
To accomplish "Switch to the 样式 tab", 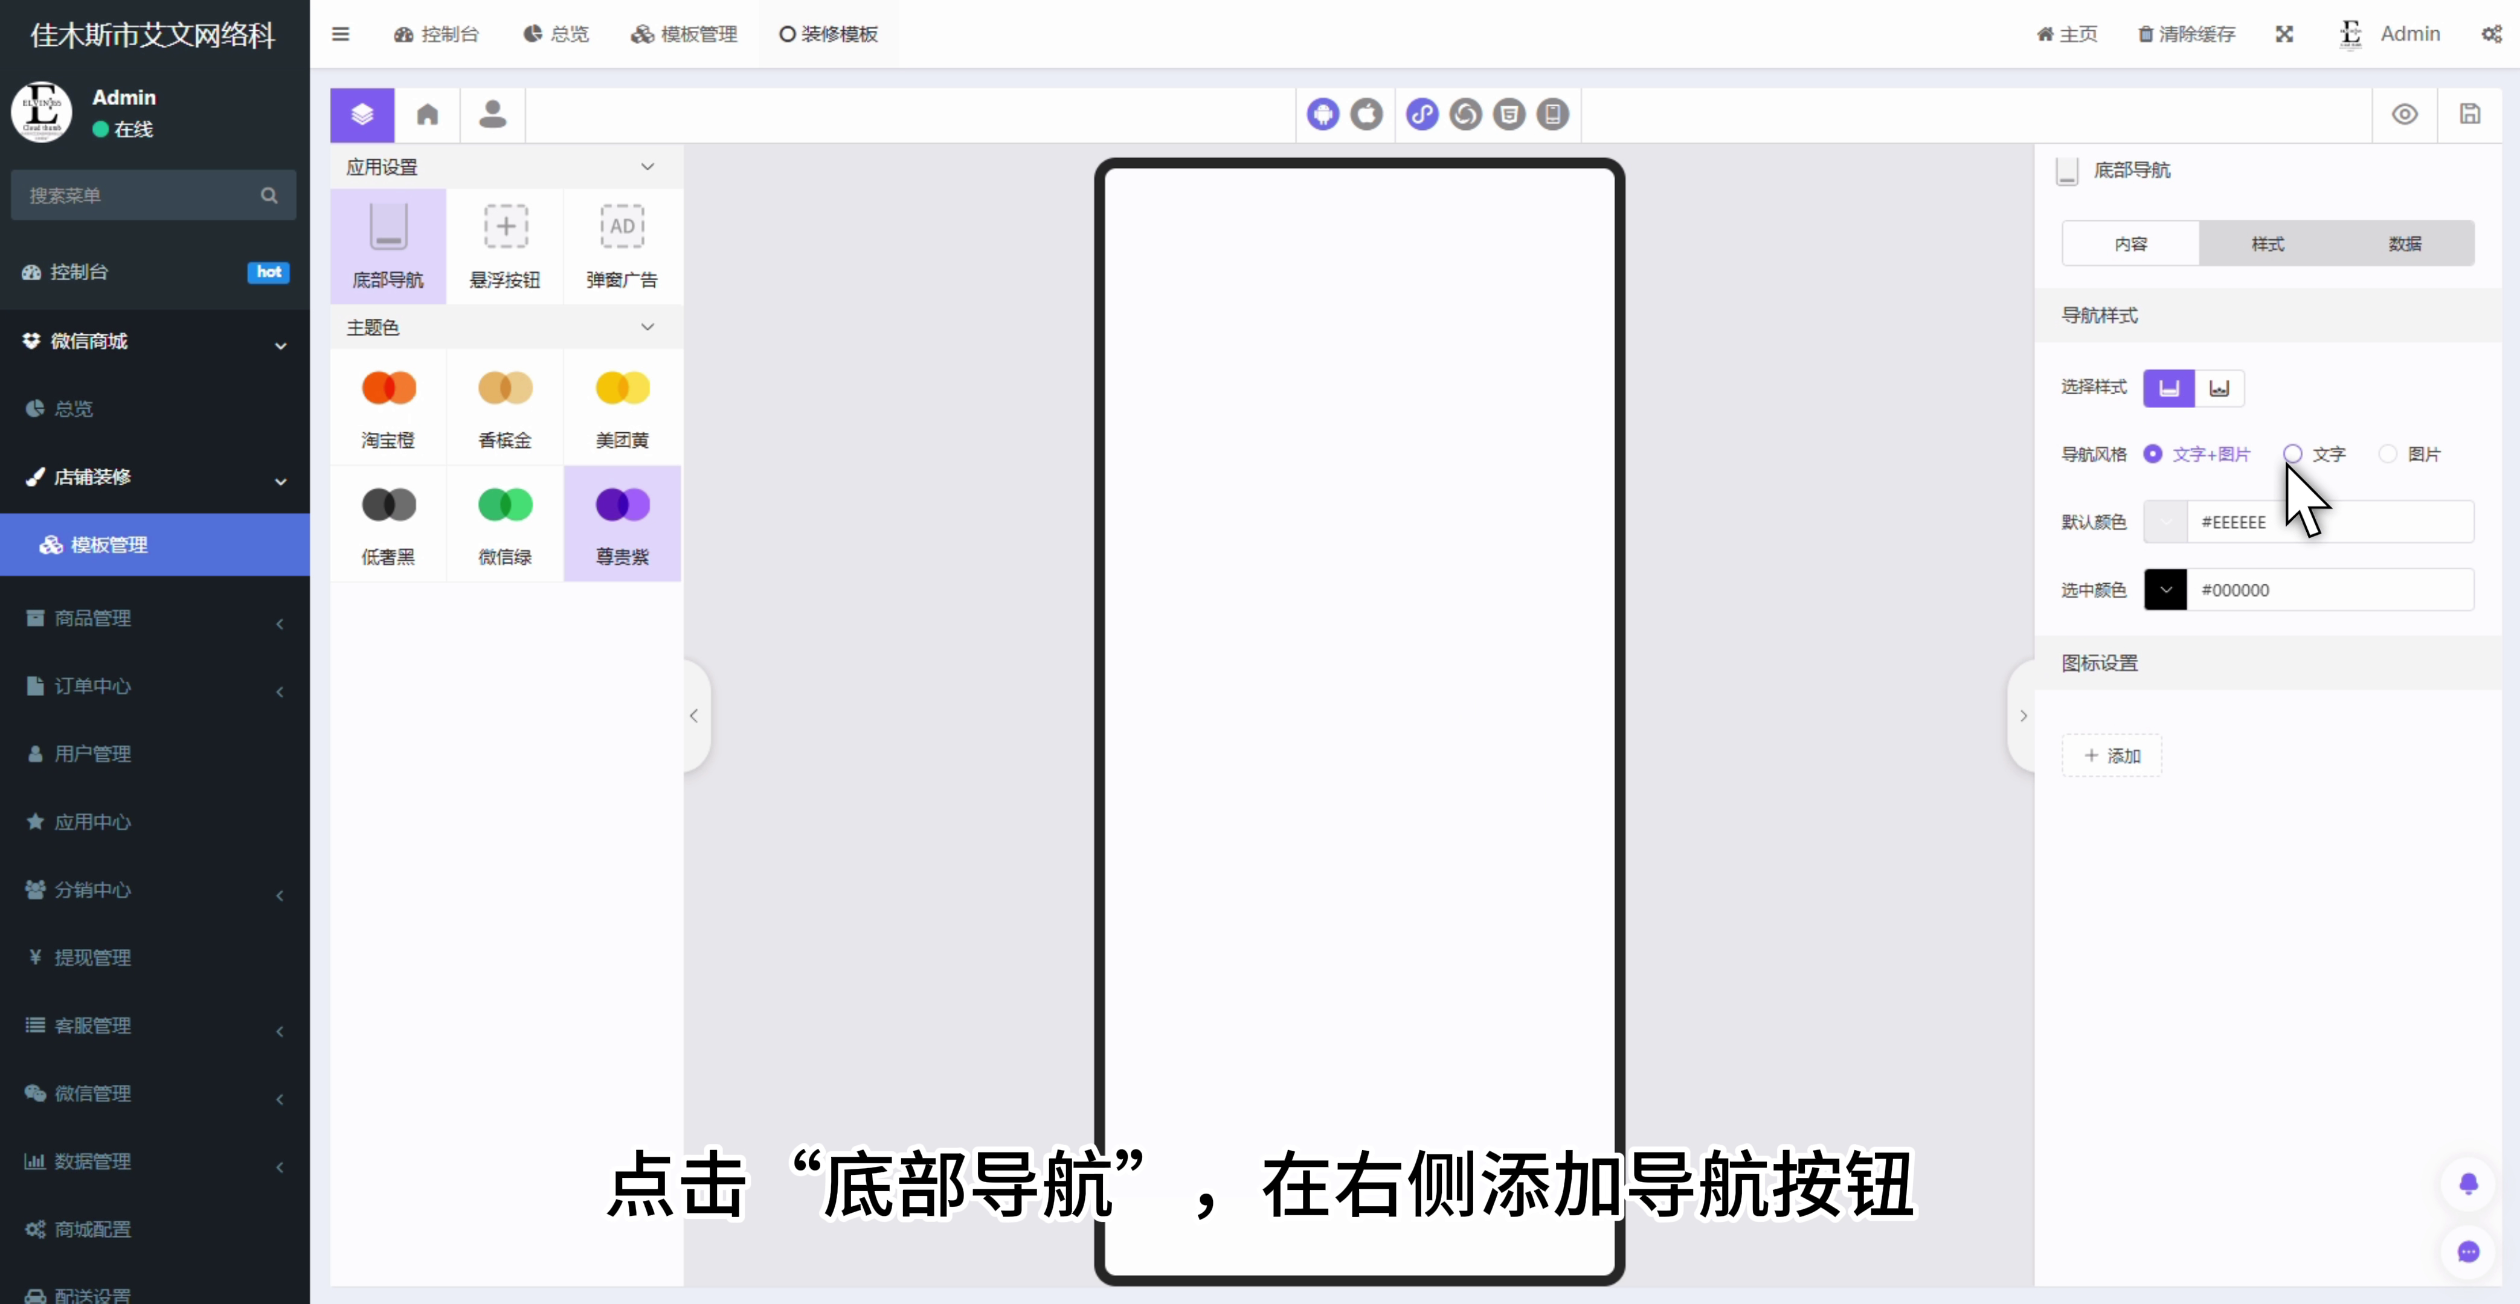I will [2267, 243].
